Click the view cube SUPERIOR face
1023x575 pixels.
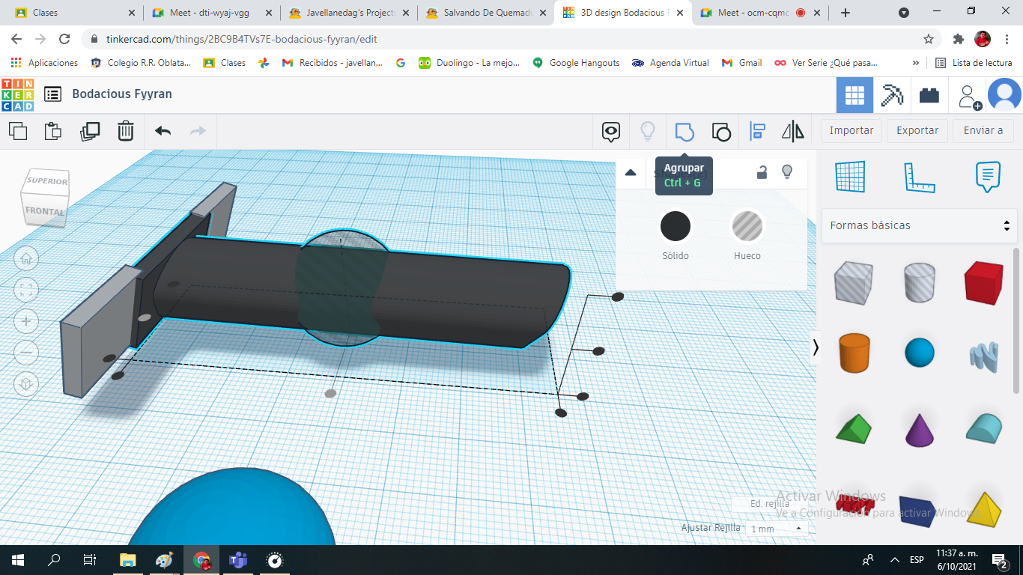[x=47, y=181]
